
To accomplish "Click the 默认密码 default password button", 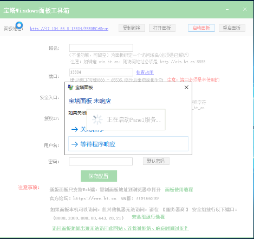I will tap(156, 161).
